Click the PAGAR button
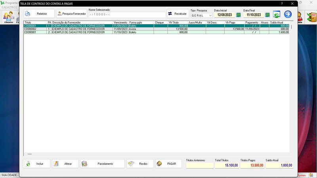Image resolution: width=317 pixels, height=178 pixels. click(x=168, y=164)
